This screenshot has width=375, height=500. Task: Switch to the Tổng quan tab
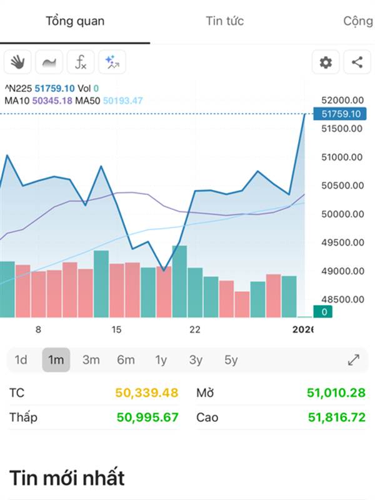pos(75,21)
